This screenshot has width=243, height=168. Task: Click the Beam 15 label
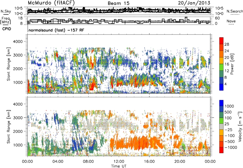pos(118,3)
